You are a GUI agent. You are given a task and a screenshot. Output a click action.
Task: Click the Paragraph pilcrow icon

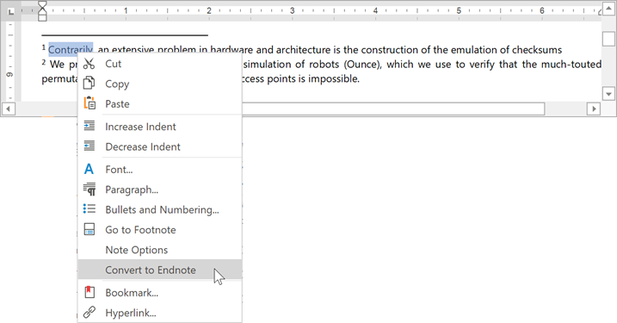click(x=89, y=189)
